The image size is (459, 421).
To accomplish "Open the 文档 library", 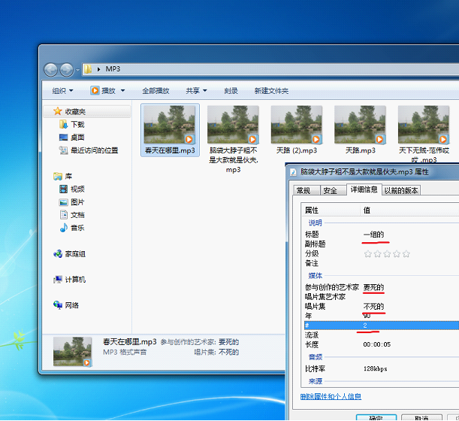I will 72,215.
